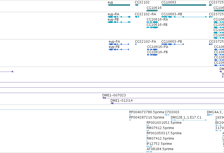This screenshot has height=153, width=224.
Task: Click the 'CG32102' gene label
Action: [x=142, y=2]
